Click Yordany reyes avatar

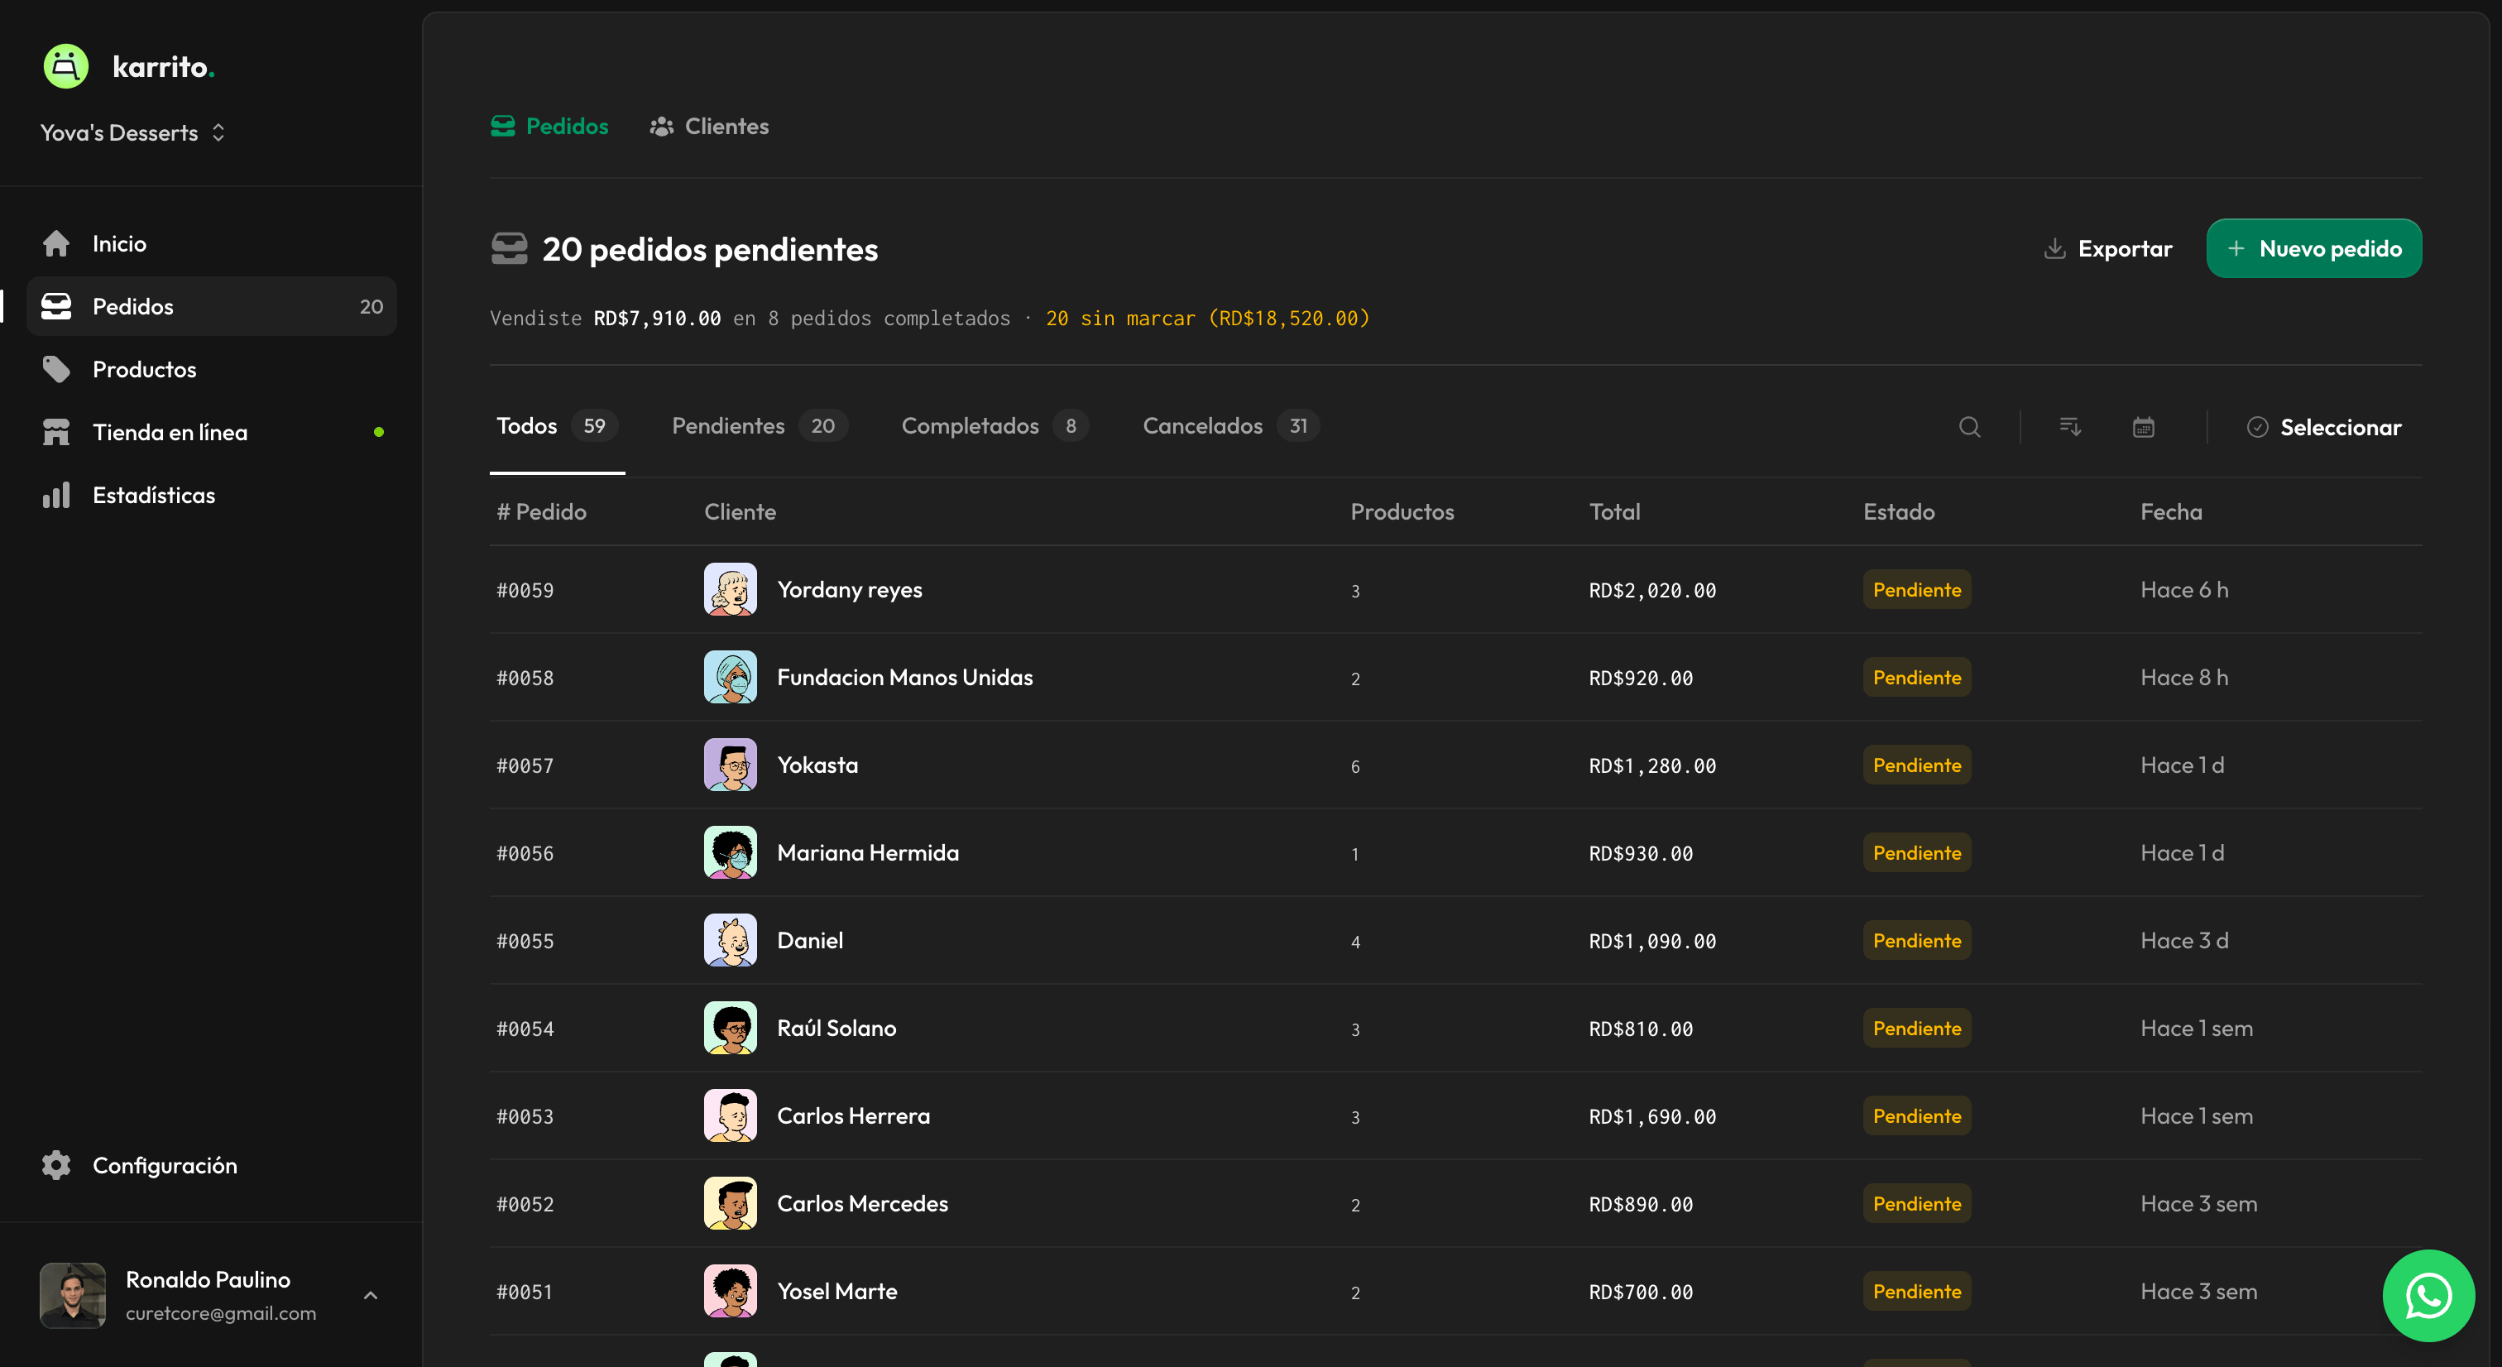point(731,590)
